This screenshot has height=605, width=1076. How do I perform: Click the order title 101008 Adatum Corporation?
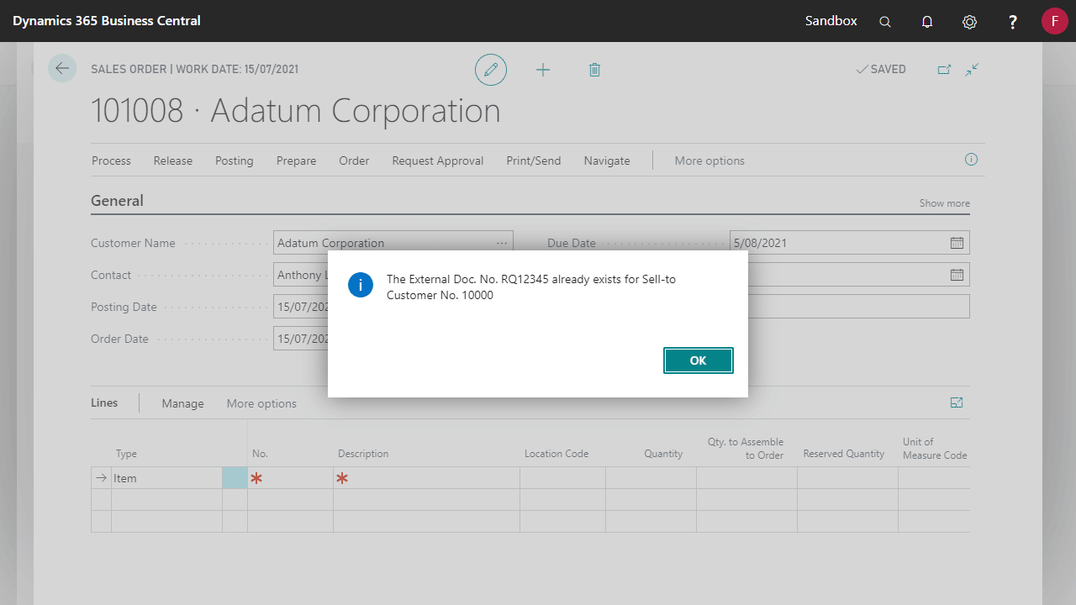(295, 110)
